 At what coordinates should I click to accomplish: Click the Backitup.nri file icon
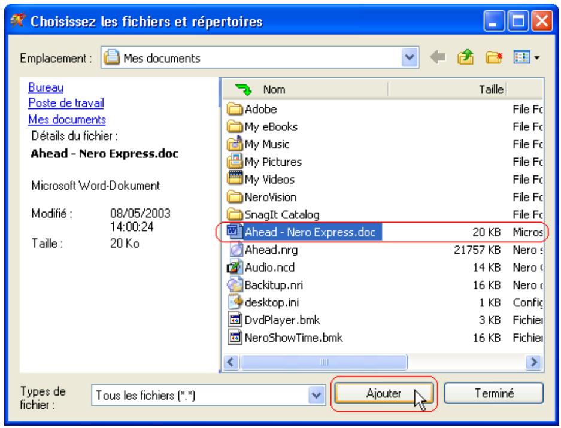pos(235,284)
